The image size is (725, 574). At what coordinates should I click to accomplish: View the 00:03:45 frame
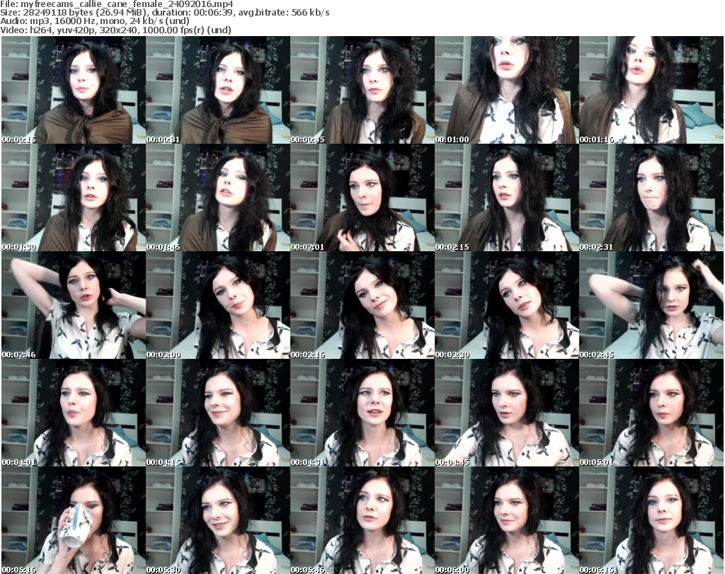coord(651,306)
